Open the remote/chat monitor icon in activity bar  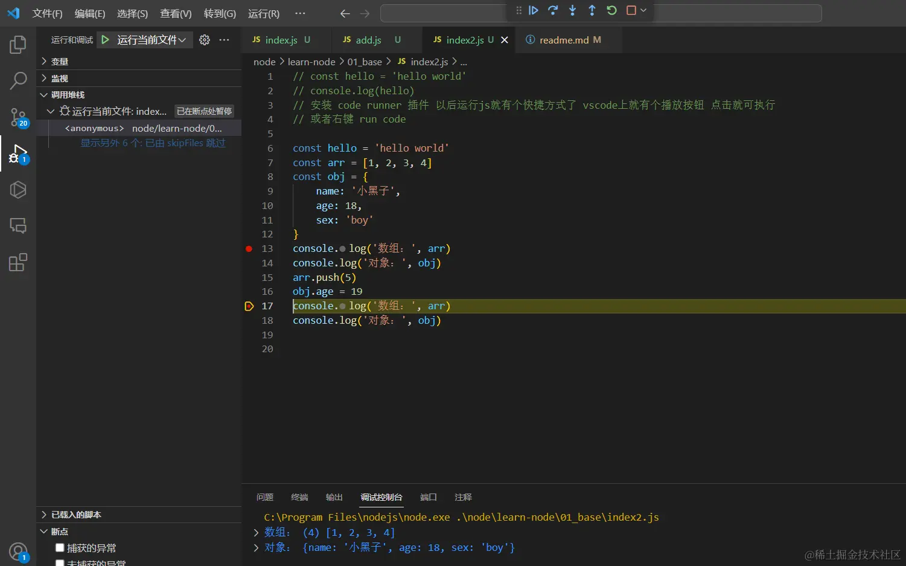point(18,226)
